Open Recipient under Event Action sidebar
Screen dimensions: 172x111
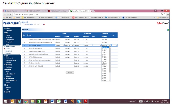pos(8,51)
